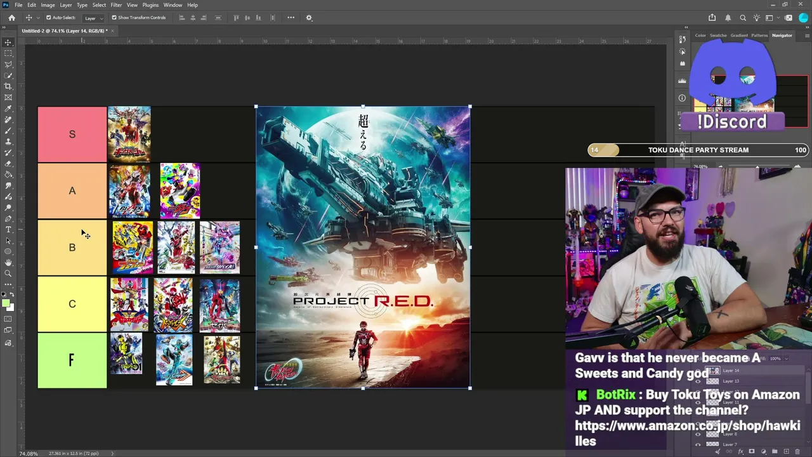The width and height of the screenshot is (812, 457).
Task: Align horizontal centers in options bar
Action: (193, 18)
